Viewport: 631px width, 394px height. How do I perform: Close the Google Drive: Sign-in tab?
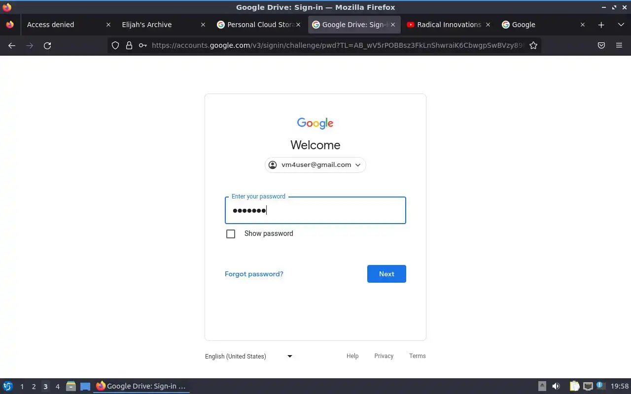pos(393,25)
